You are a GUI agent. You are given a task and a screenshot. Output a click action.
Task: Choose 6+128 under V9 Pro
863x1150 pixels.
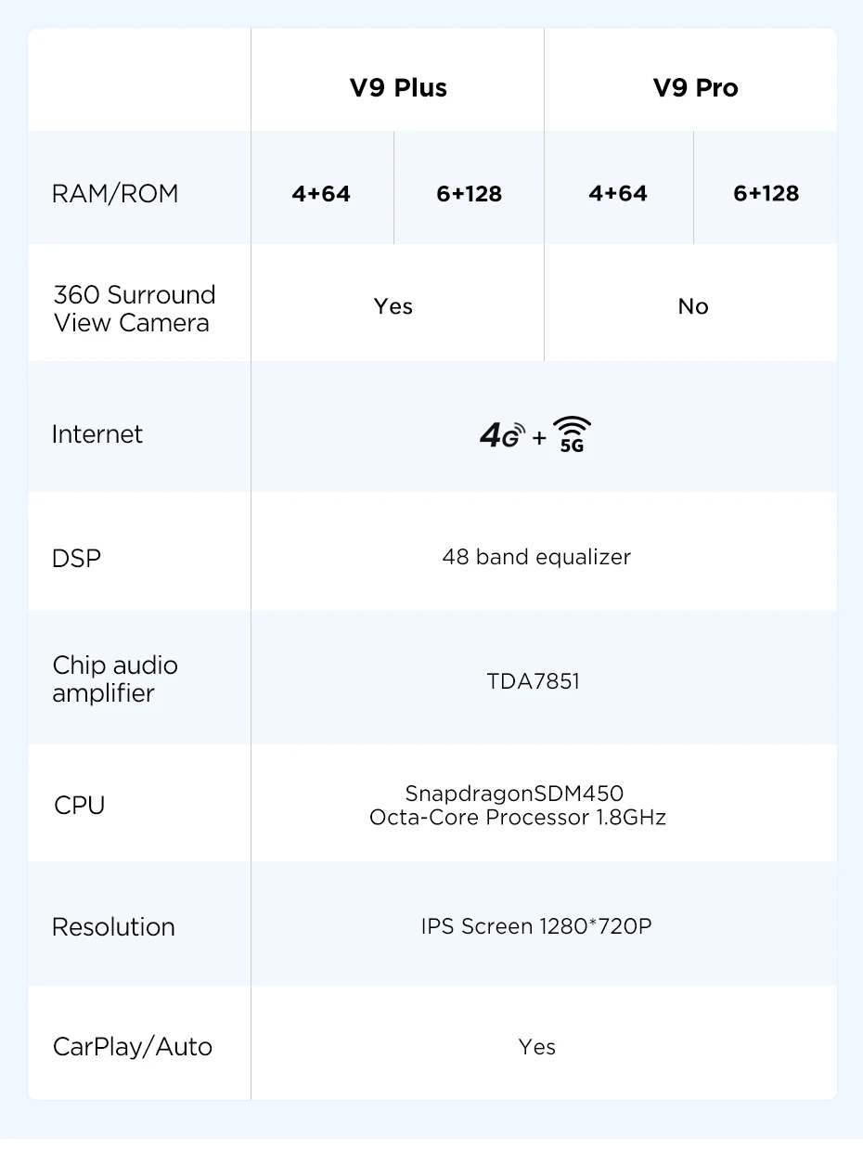coord(766,193)
